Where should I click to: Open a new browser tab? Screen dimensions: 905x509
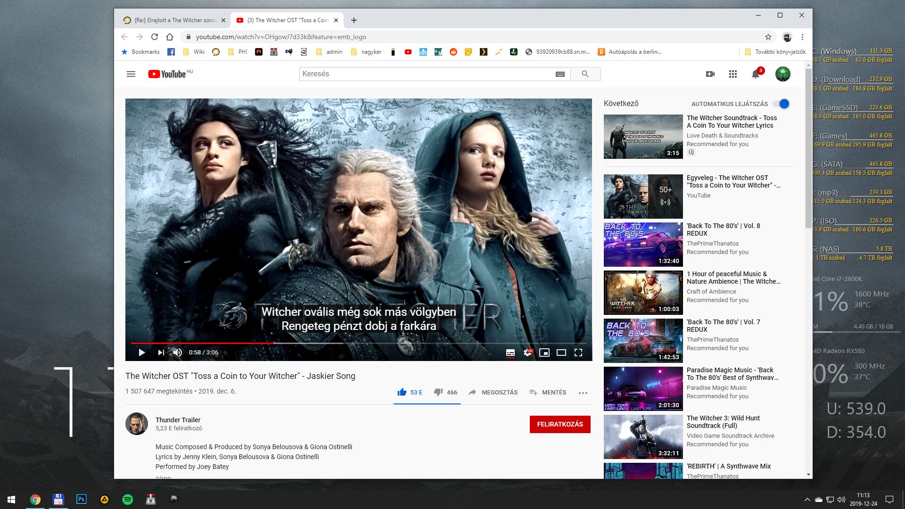pos(354,20)
